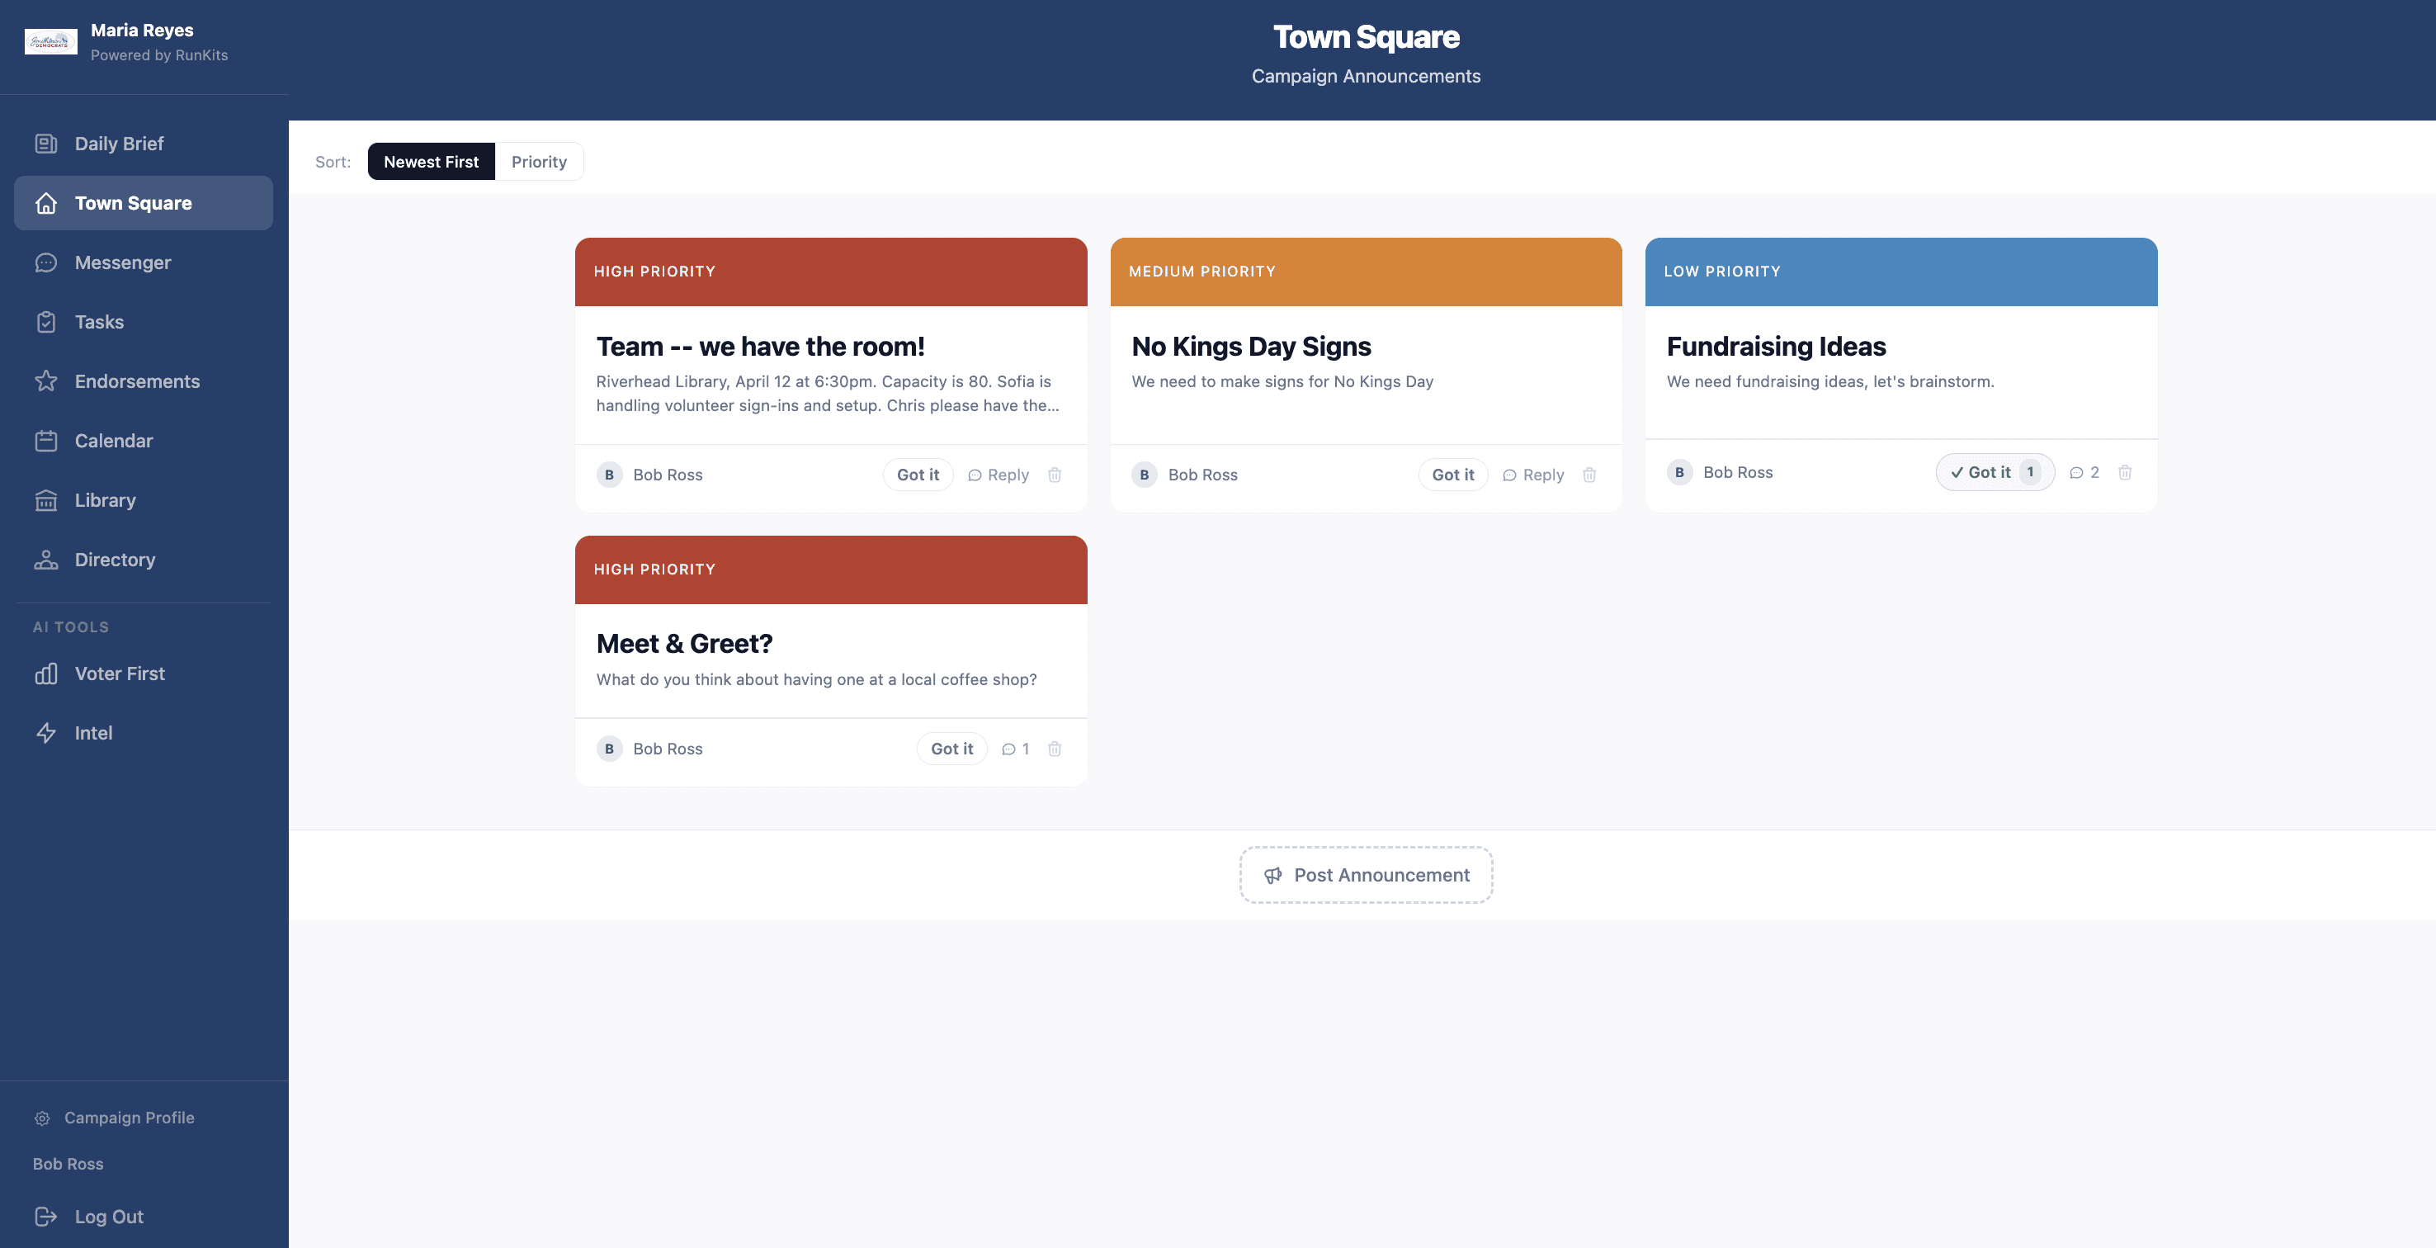2436x1248 pixels.
Task: Delete the Fundraising Ideas post
Action: pyautogui.click(x=2124, y=472)
